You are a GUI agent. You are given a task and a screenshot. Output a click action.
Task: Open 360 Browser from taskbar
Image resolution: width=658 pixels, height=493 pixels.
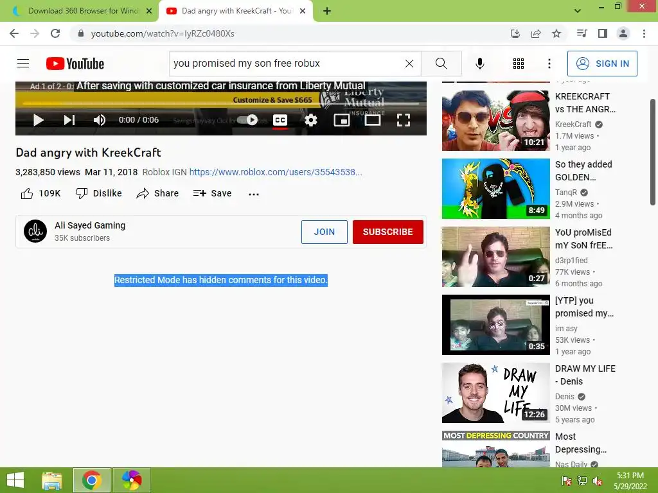click(131, 480)
